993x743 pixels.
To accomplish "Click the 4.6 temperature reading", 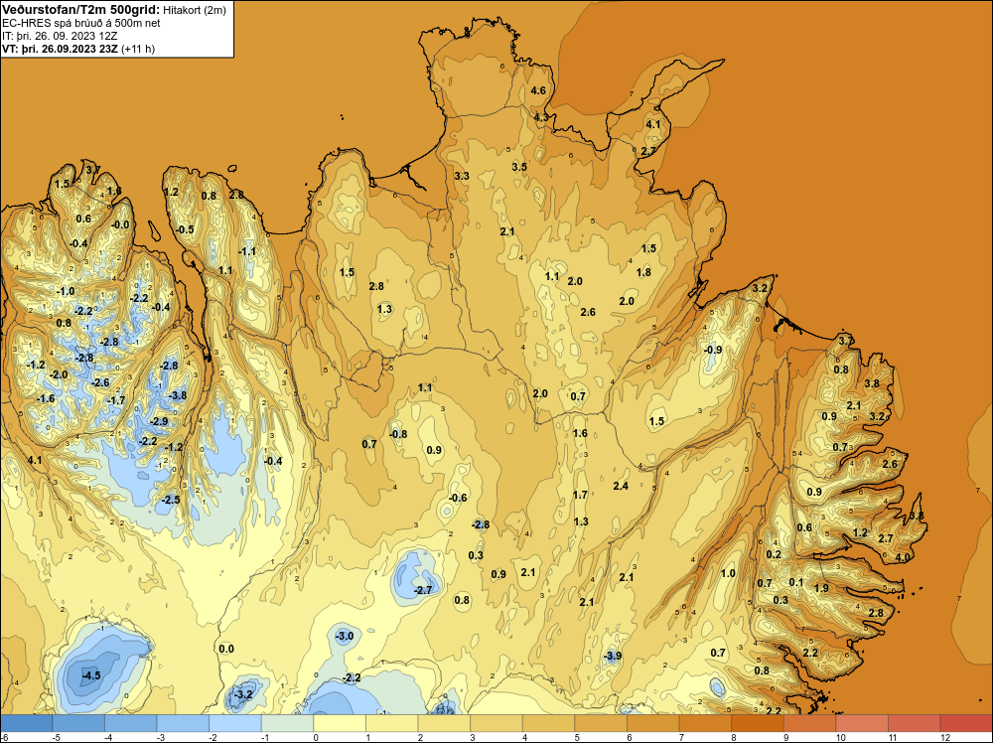I will (538, 90).
